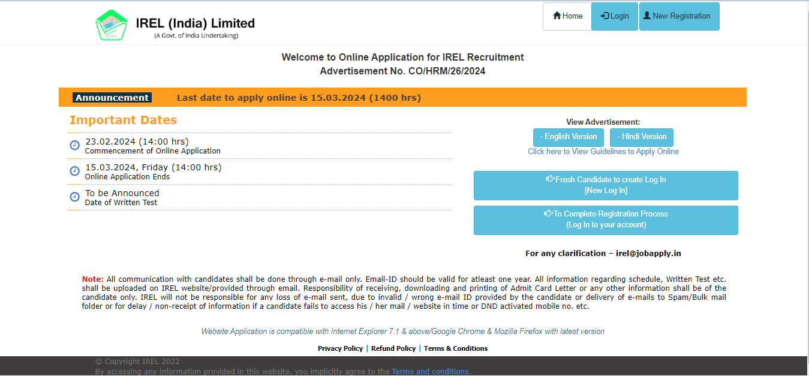
Task: Click 'Welcome to Online Application for IREL Recruitment' heading
Action: tap(402, 58)
